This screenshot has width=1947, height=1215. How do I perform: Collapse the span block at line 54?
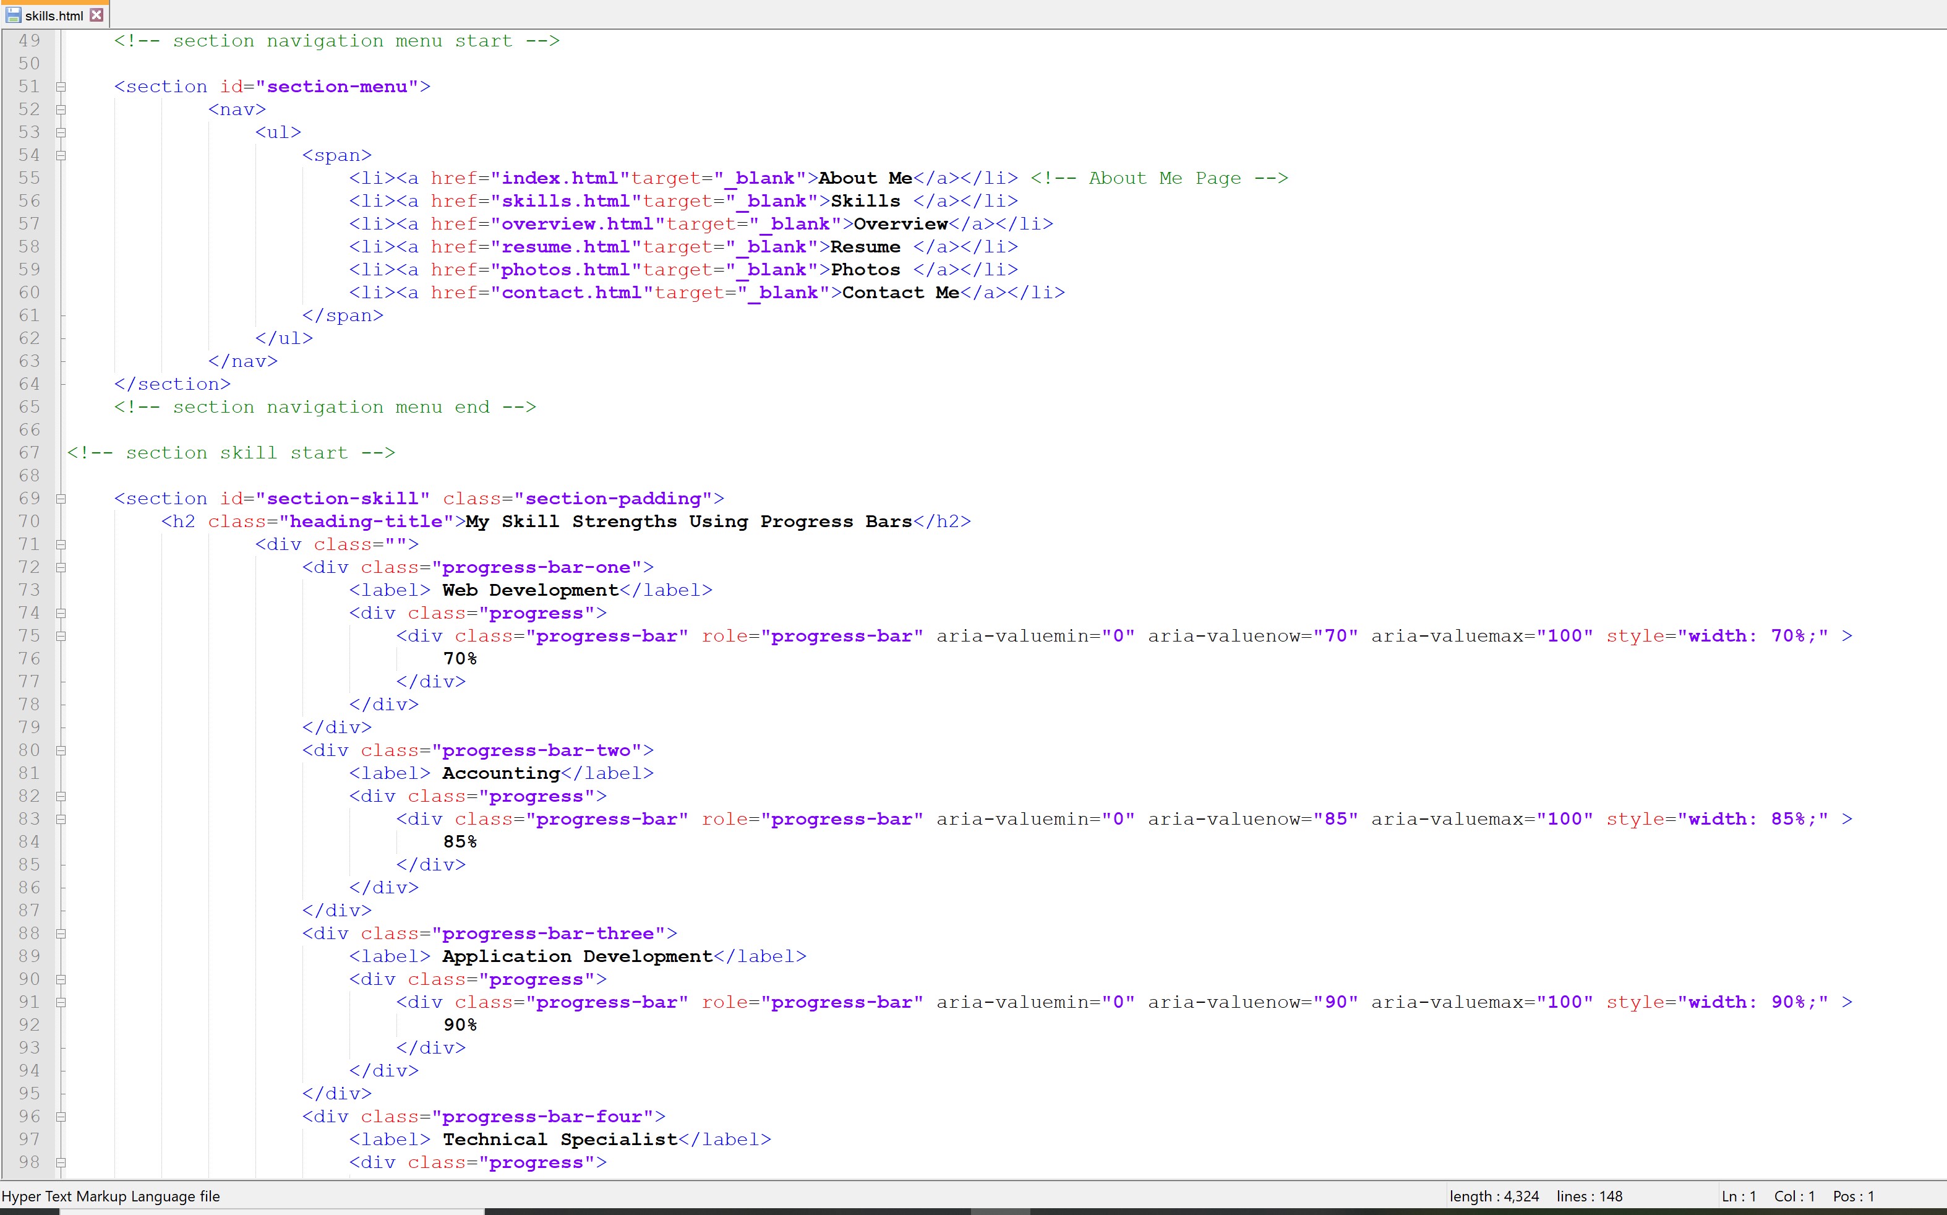(x=61, y=155)
